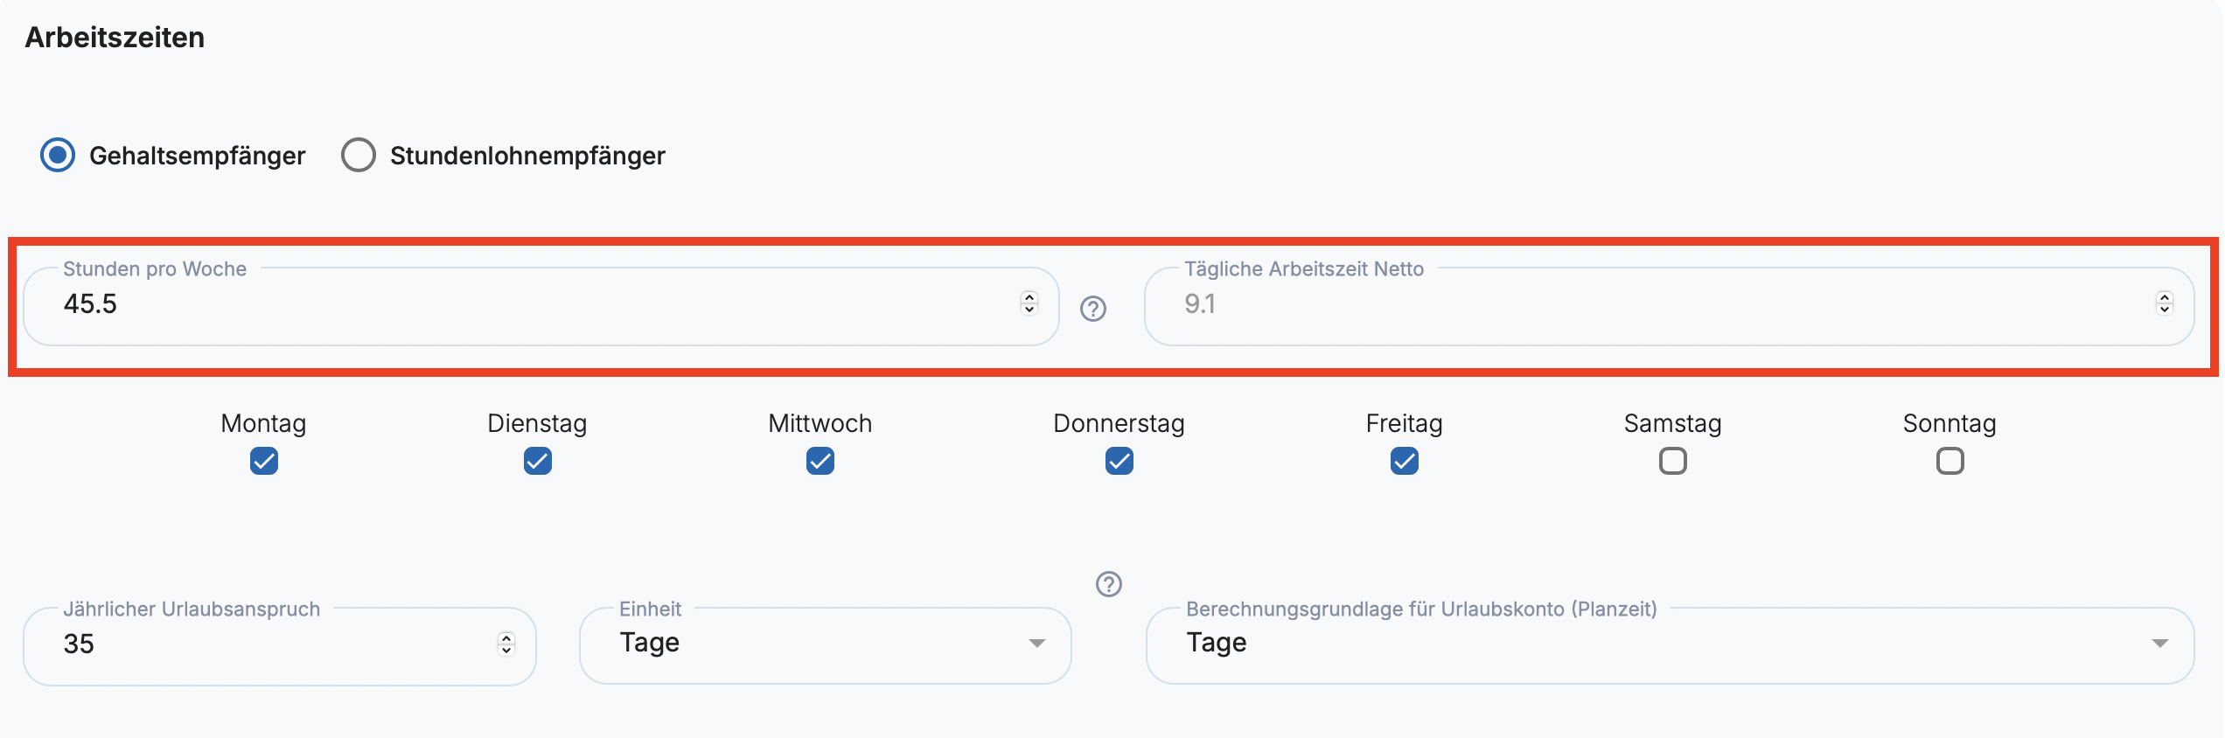Enable the Sonntag checkbox
2225x738 pixels.
click(x=1950, y=461)
